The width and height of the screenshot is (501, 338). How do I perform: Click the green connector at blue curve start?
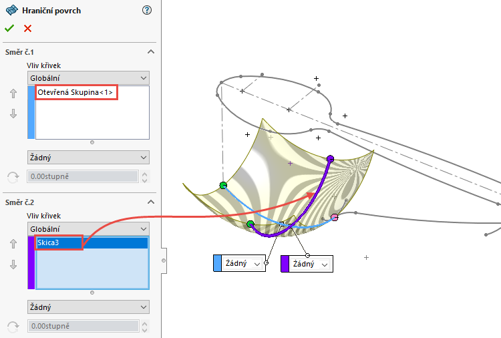pyautogui.click(x=223, y=185)
